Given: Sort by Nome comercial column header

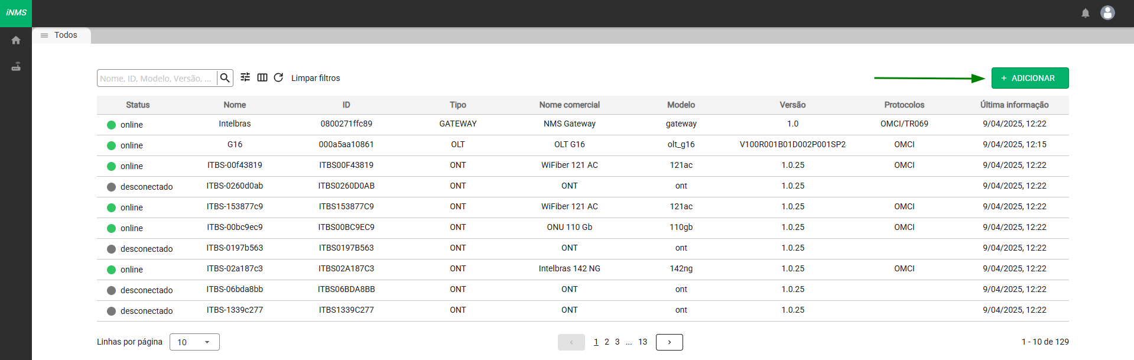Looking at the screenshot, I should click(x=569, y=105).
